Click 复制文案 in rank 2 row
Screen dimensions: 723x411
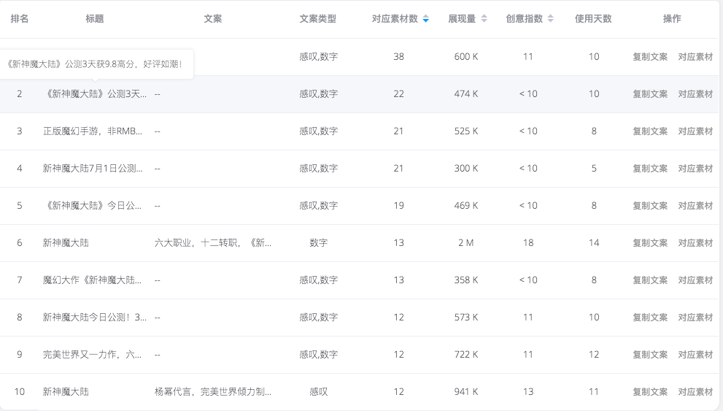click(x=650, y=94)
